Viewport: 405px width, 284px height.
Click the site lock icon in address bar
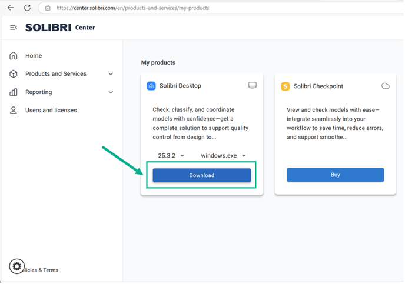(48, 8)
